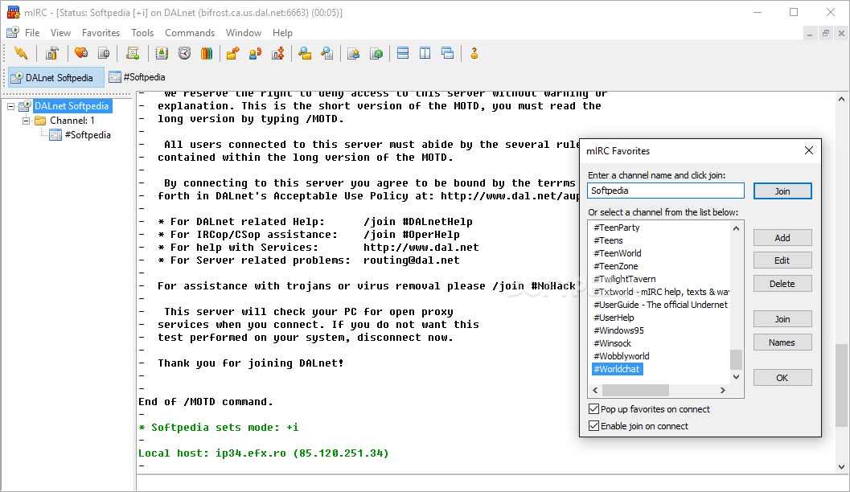Select #Worldchat in the channel list
850x492 pixels.
pyautogui.click(x=618, y=369)
